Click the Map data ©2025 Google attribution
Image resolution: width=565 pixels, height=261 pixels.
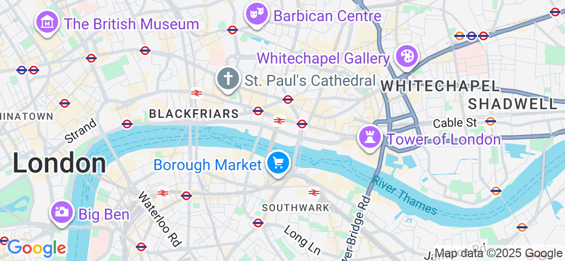(x=499, y=253)
